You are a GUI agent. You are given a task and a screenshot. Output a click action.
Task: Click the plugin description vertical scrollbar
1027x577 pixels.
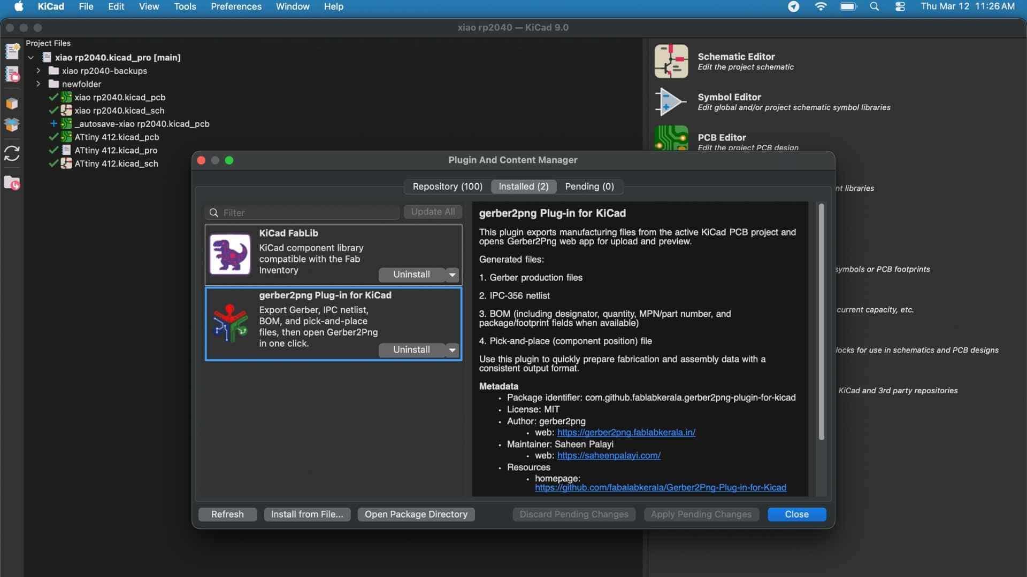pyautogui.click(x=821, y=322)
